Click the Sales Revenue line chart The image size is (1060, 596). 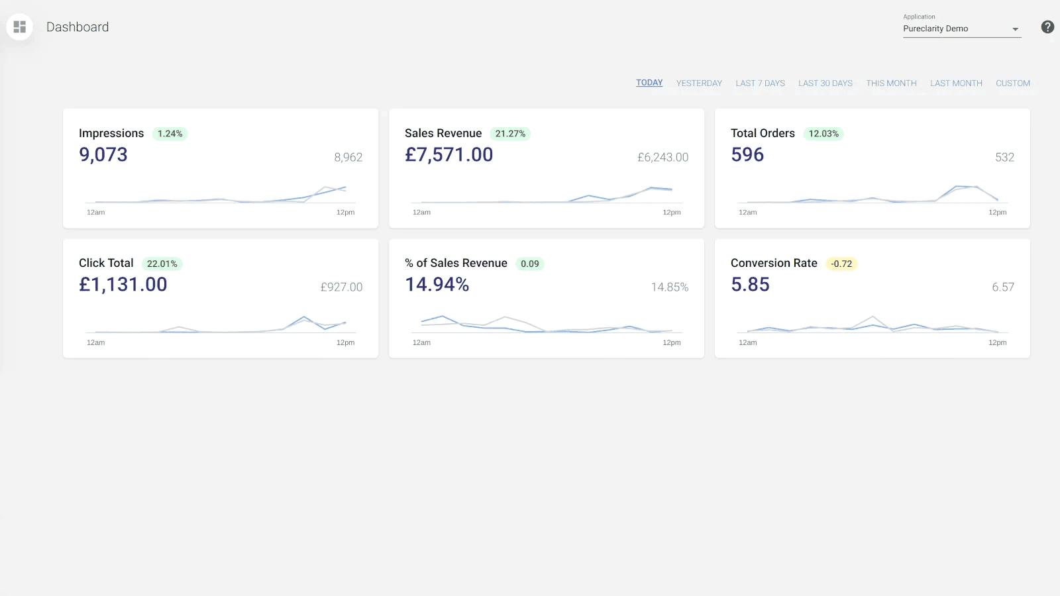[546, 195]
